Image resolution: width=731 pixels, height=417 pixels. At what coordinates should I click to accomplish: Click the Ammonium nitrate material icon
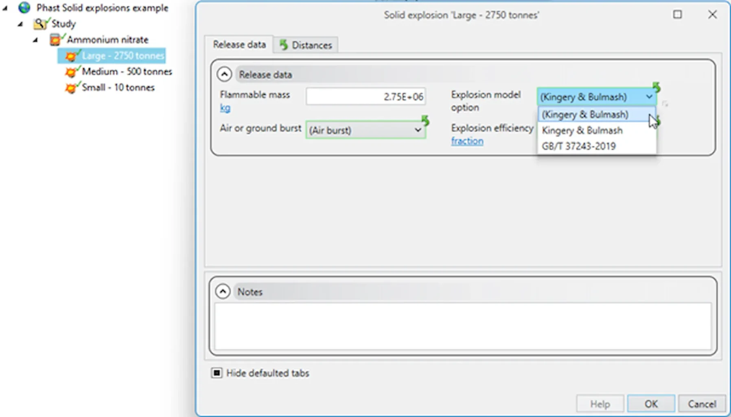(x=55, y=40)
